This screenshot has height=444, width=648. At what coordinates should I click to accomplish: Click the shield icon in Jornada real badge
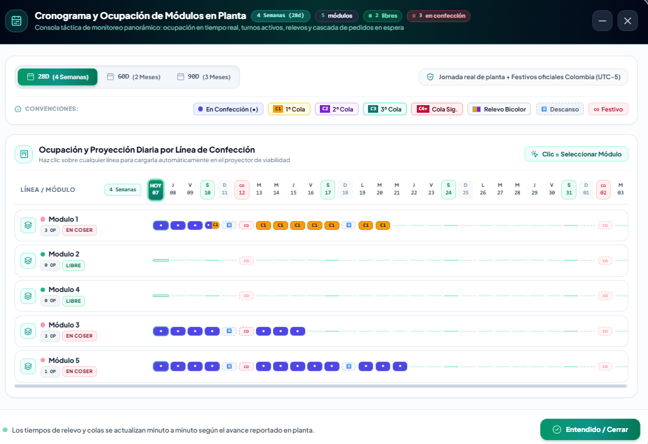tap(430, 77)
